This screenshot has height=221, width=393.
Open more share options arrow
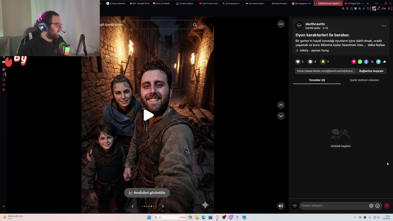[x=384, y=62]
